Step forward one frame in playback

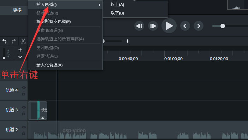(x=153, y=26)
